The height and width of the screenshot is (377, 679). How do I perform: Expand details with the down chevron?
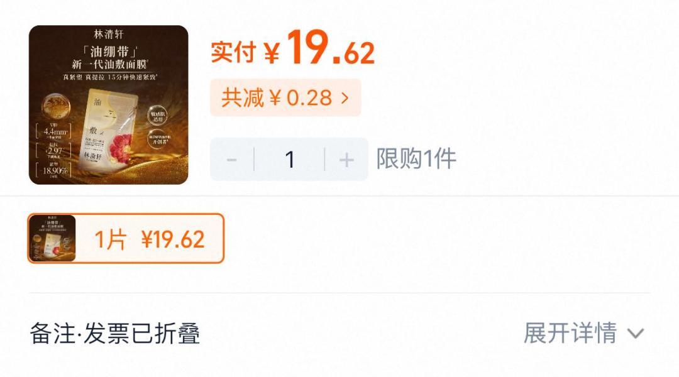coord(636,334)
